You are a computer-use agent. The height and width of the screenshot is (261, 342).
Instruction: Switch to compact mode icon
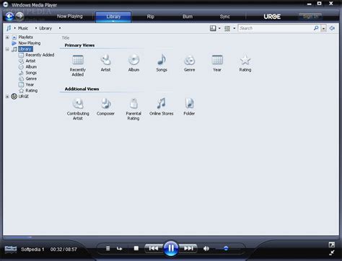coord(332,252)
